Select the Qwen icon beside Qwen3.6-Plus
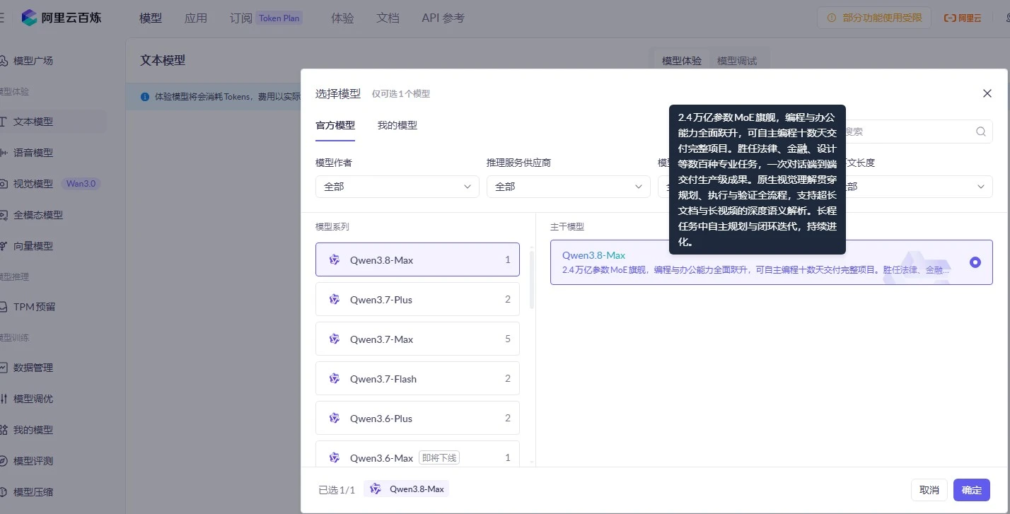The image size is (1010, 514). click(335, 418)
